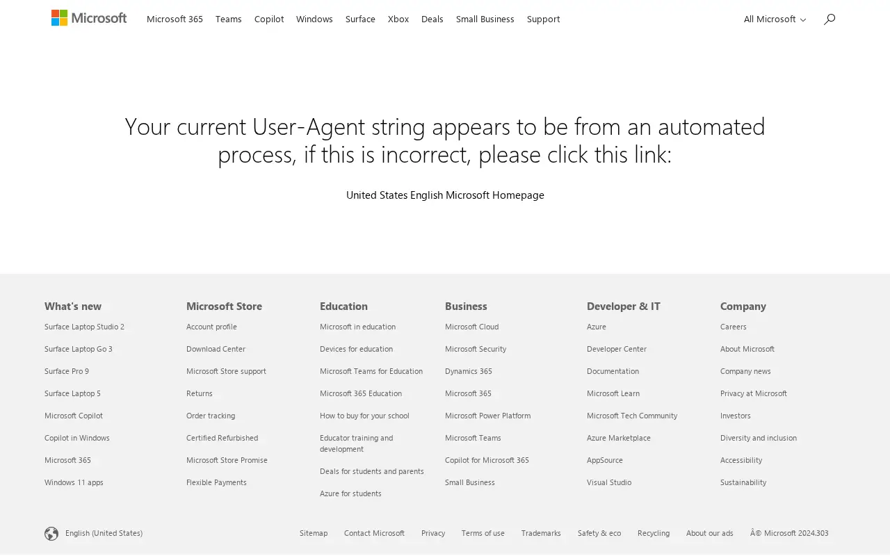The width and height of the screenshot is (890, 556).
Task: Go to Windows 11 apps link
Action: [74, 482]
